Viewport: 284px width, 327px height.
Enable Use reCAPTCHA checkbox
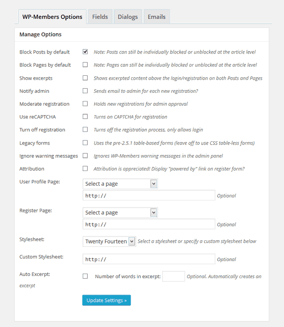pyautogui.click(x=85, y=116)
